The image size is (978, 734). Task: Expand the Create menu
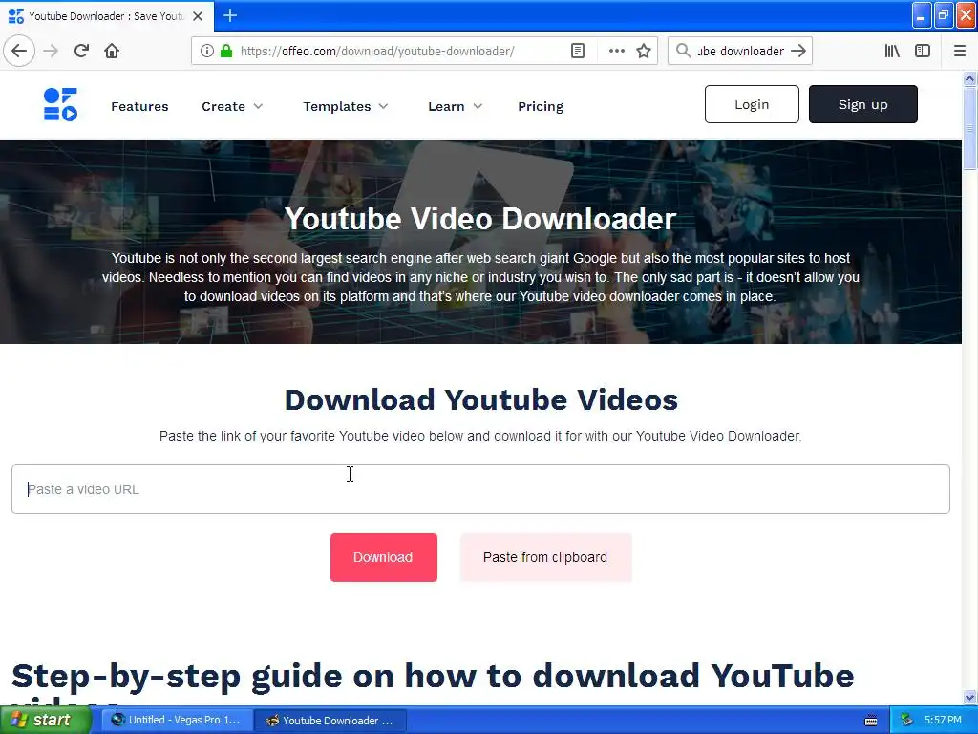[x=232, y=106]
